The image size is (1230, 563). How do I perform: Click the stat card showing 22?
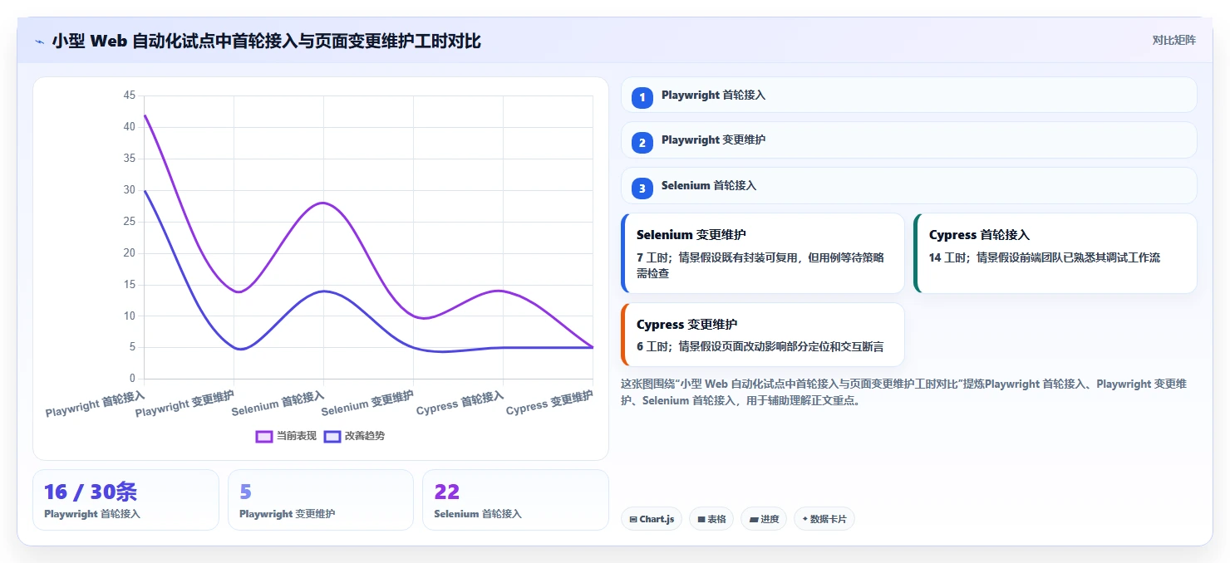tap(515, 500)
